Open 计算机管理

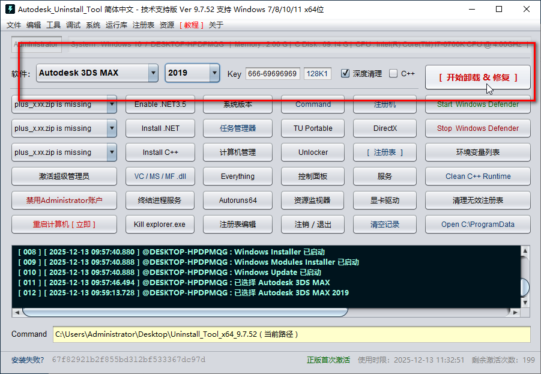pyautogui.click(x=238, y=152)
